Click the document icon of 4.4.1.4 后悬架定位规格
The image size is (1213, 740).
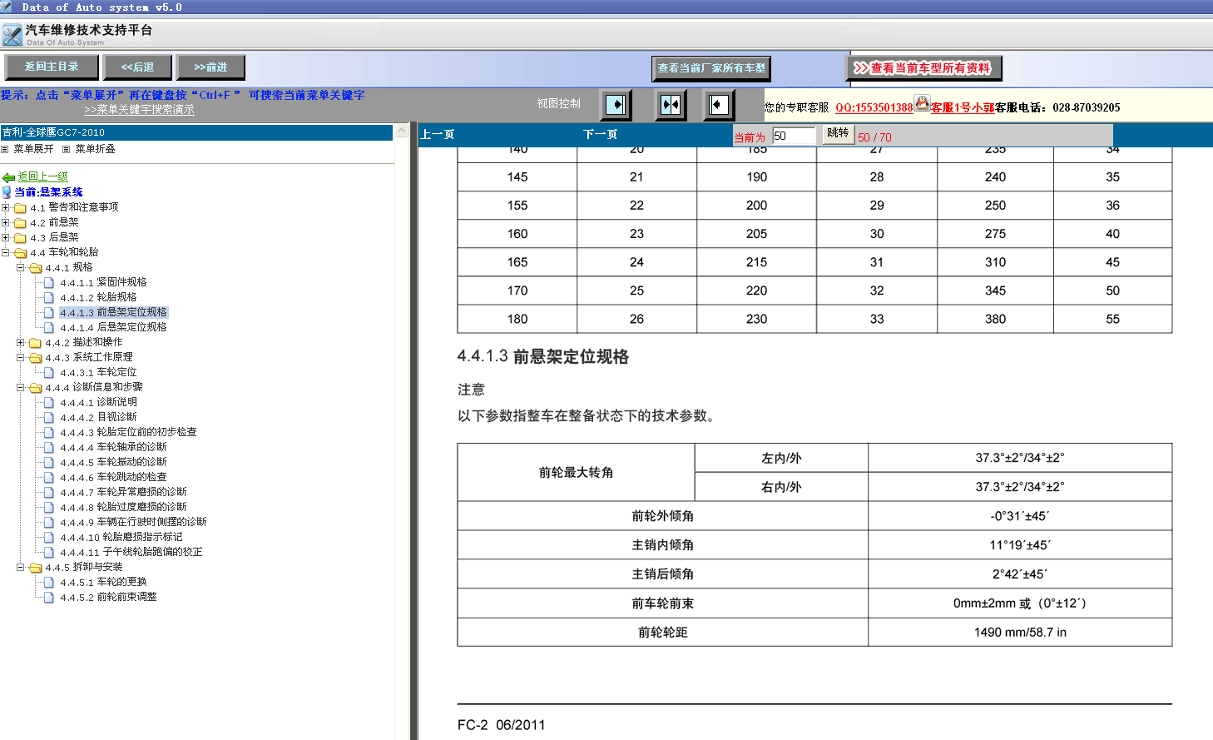[49, 327]
